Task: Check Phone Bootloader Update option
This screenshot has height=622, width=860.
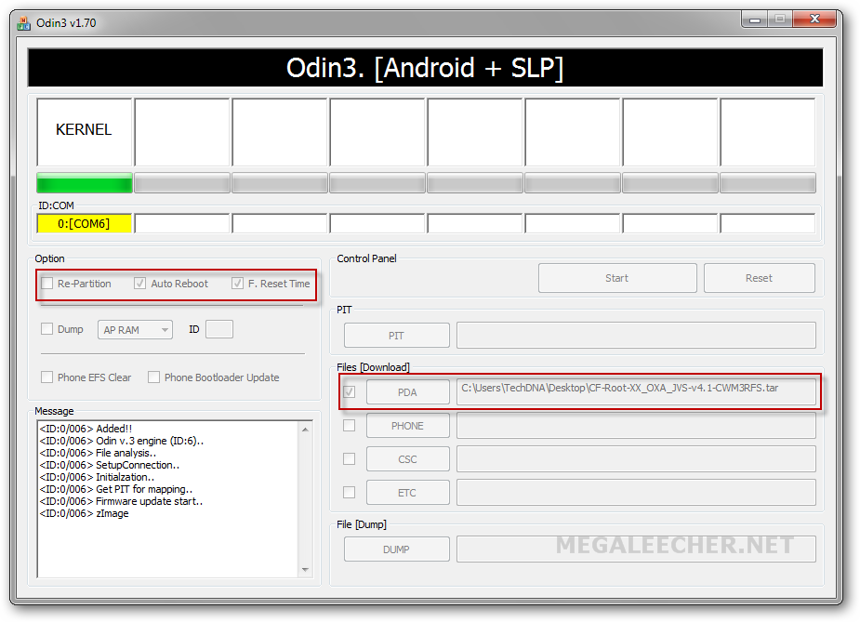Action: coord(154,377)
